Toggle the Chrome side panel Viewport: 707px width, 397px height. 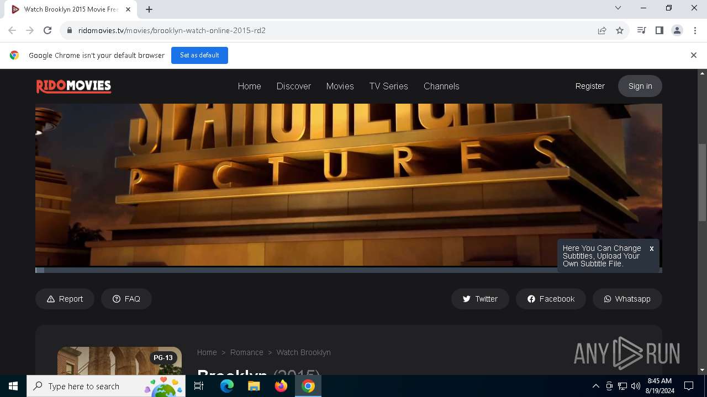point(659,30)
